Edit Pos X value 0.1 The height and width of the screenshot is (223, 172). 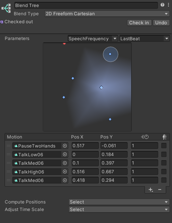(x=85, y=163)
